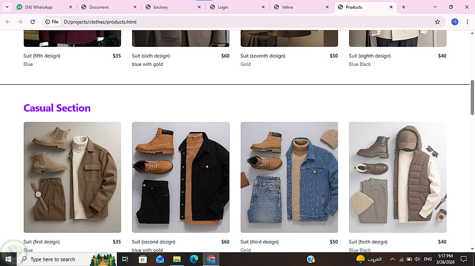Click the Casual Section heading
This screenshot has height=266, width=475.
[x=57, y=108]
